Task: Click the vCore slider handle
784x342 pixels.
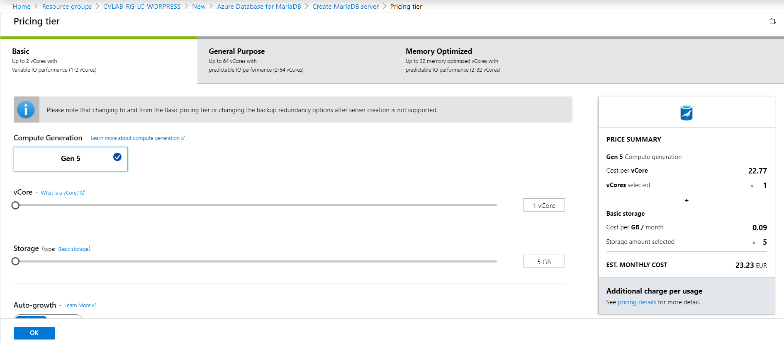Action: (16, 205)
